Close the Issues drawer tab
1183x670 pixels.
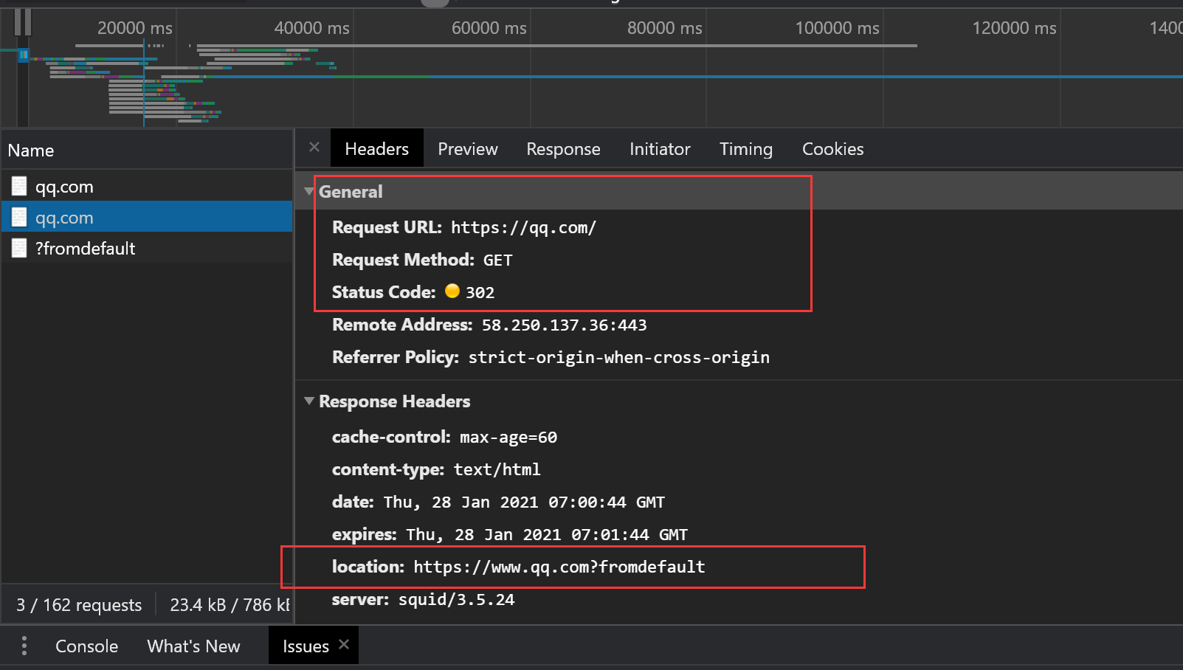[x=344, y=644]
